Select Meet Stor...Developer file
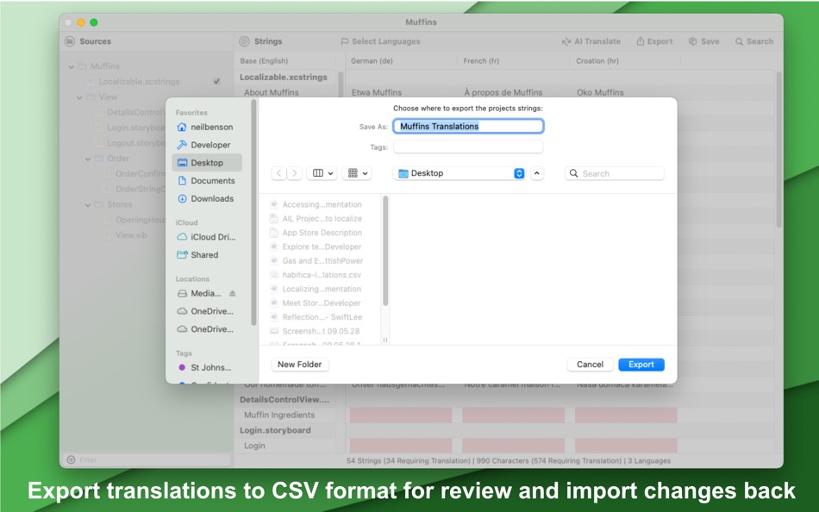Image resolution: width=819 pixels, height=512 pixels. pos(322,303)
